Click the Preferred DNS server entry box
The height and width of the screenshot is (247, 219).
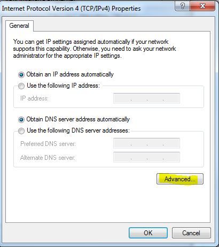coord(146,143)
